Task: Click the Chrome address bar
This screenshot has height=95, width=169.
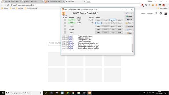Action: [75, 5]
